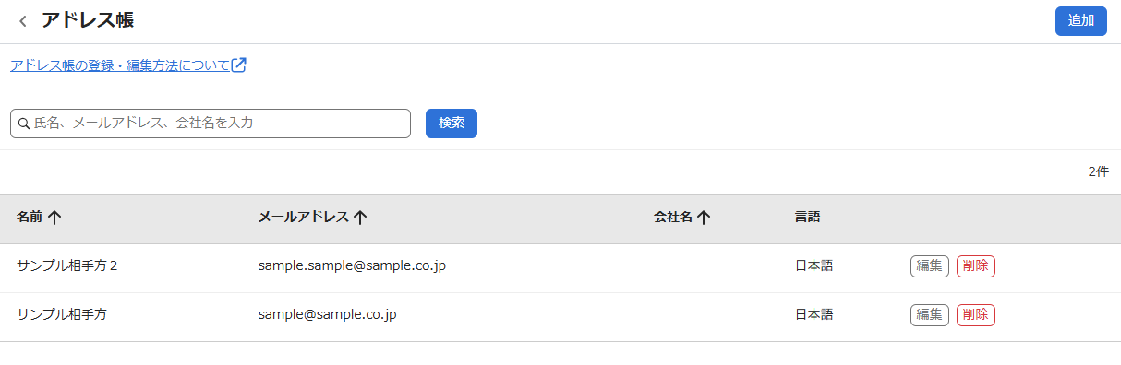Sort by 名前 using the arrow icon
This screenshot has height=365, width=1121.
point(54,218)
